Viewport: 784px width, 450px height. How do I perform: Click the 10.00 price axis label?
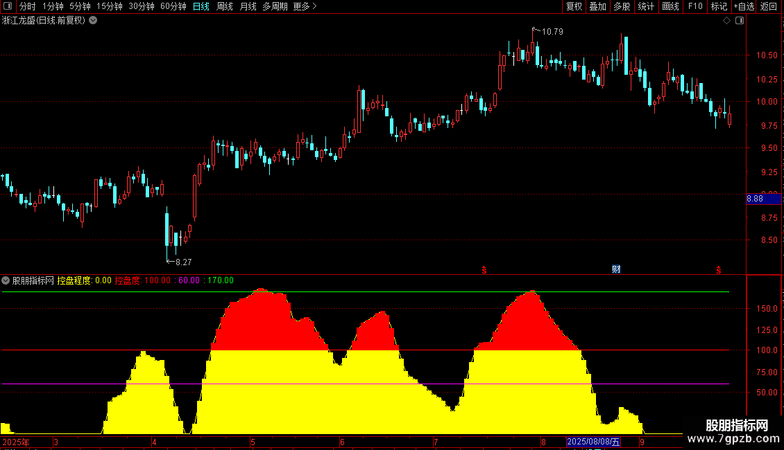click(767, 102)
